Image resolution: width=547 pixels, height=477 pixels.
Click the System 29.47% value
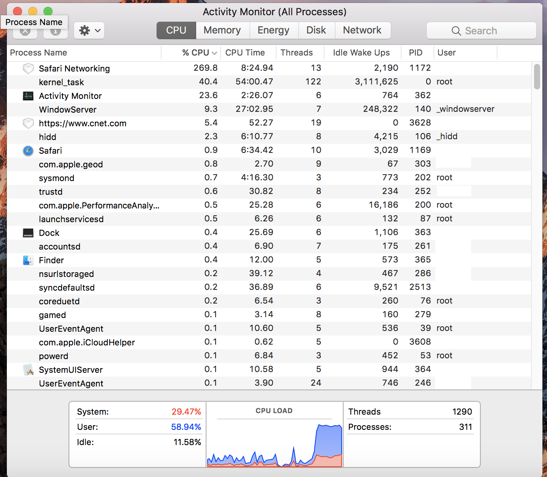186,412
